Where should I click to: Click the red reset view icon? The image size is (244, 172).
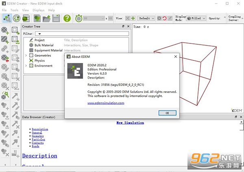click(x=164, y=18)
